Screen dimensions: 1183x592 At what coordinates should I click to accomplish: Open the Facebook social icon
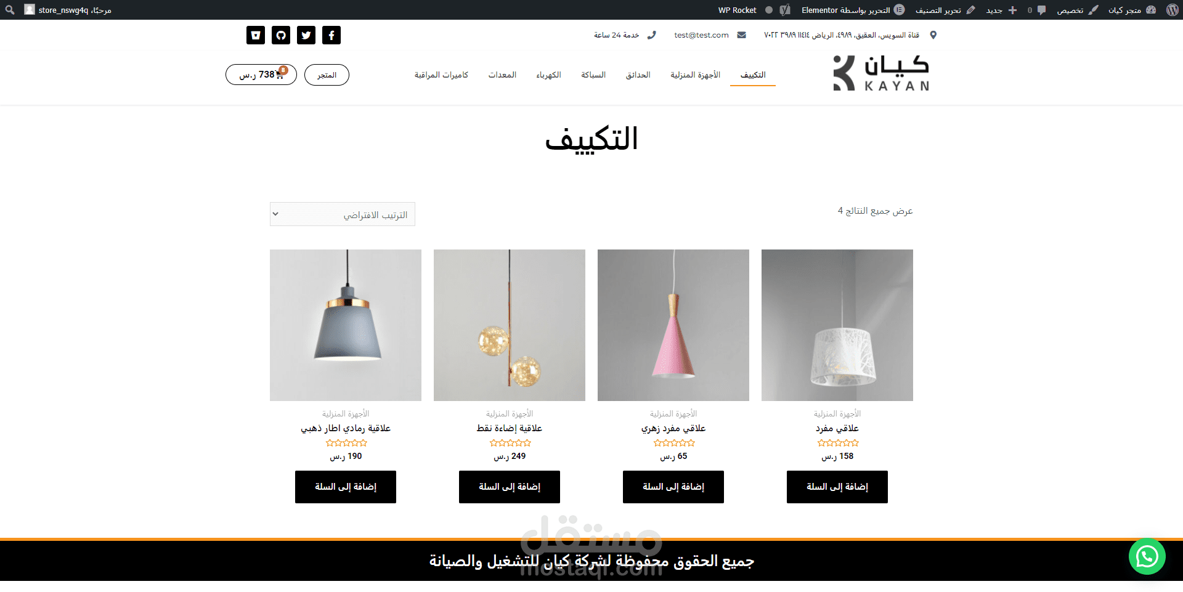[x=331, y=35]
